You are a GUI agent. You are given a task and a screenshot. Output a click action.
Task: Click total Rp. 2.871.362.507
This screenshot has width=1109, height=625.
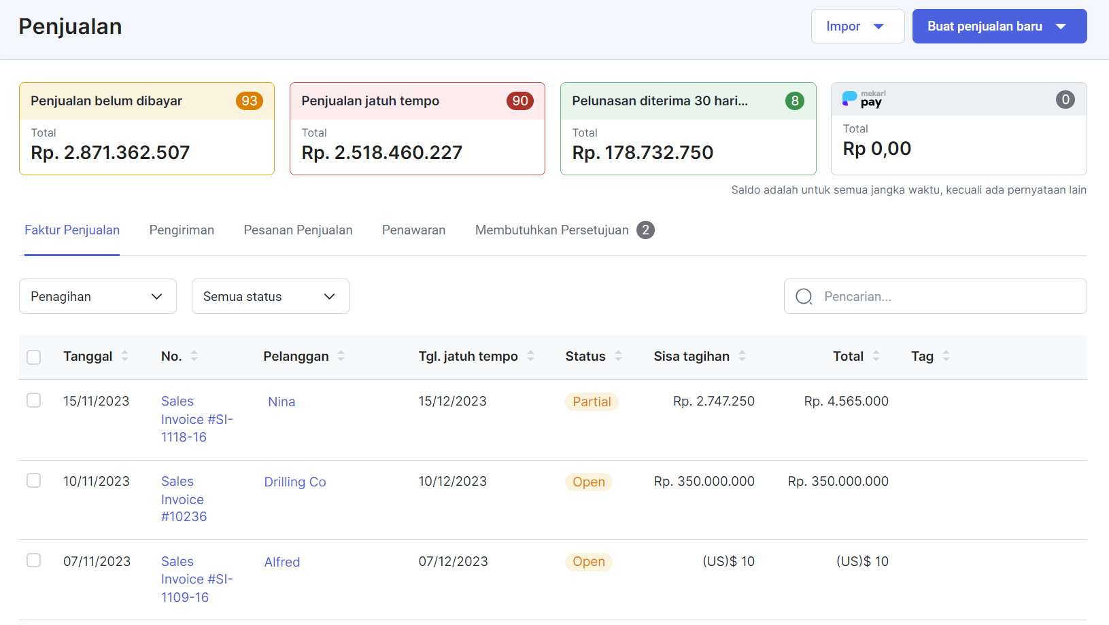pyautogui.click(x=110, y=152)
